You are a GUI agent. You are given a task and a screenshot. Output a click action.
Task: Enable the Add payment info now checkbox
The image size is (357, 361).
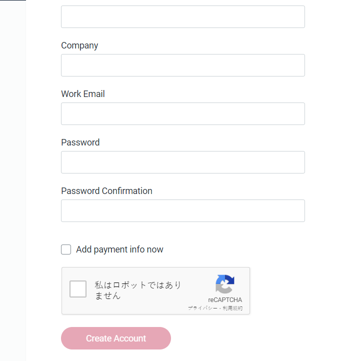coord(66,249)
